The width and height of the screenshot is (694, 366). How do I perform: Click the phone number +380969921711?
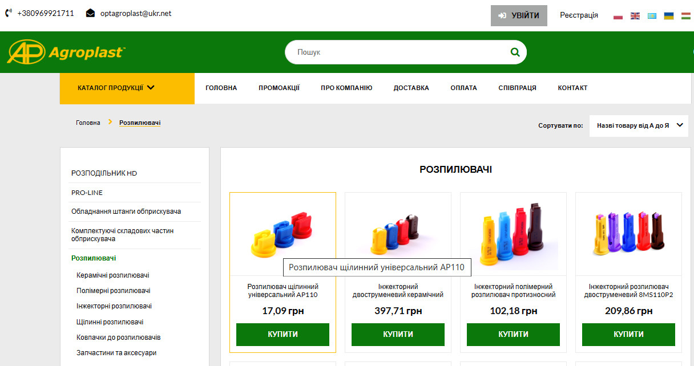(46, 13)
